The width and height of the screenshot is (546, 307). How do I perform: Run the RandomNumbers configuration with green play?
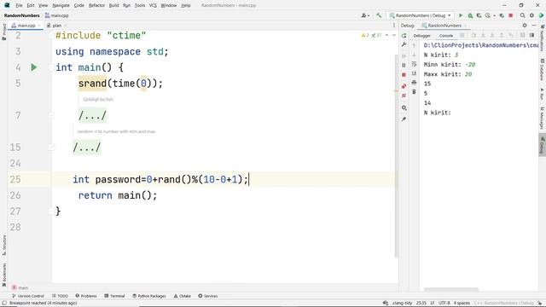click(461, 15)
